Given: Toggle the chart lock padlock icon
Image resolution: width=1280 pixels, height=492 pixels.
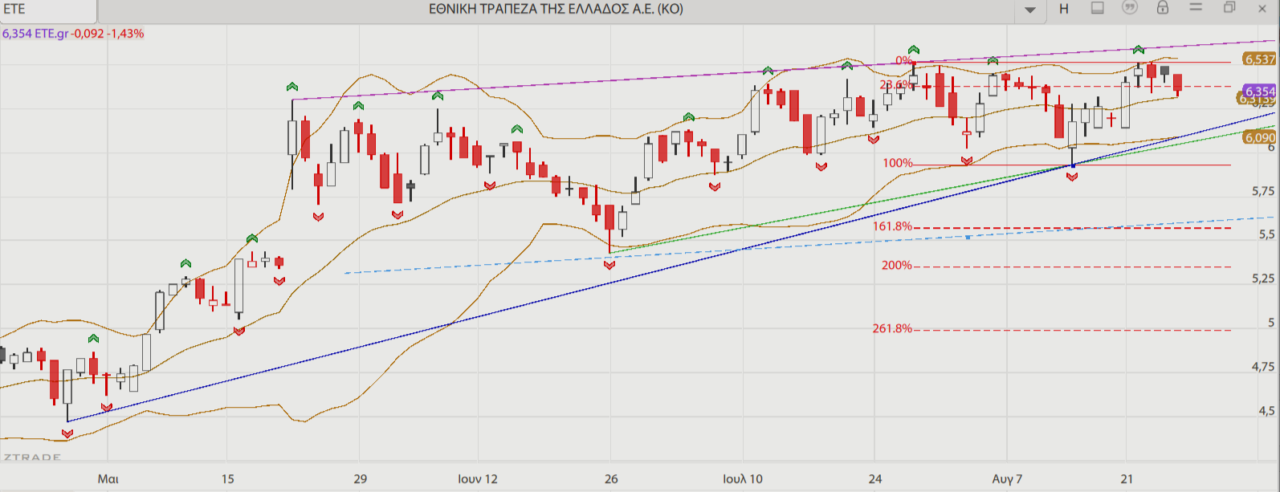Looking at the screenshot, I should (1162, 8).
